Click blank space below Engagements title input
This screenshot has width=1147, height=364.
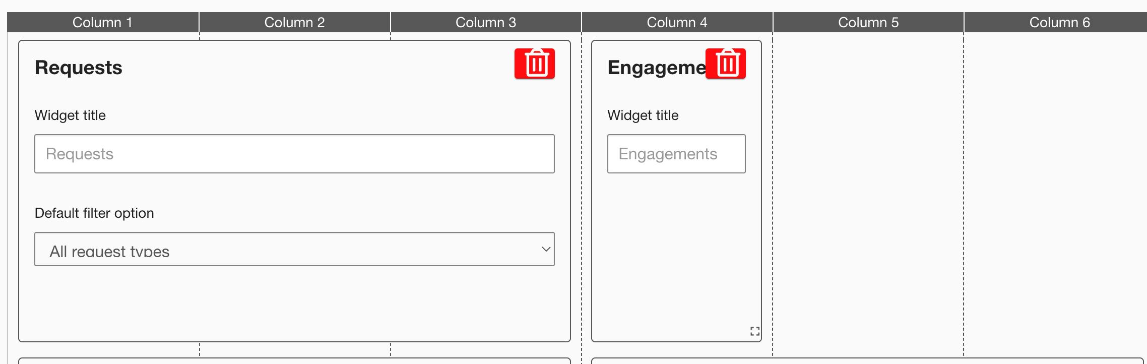click(x=676, y=252)
